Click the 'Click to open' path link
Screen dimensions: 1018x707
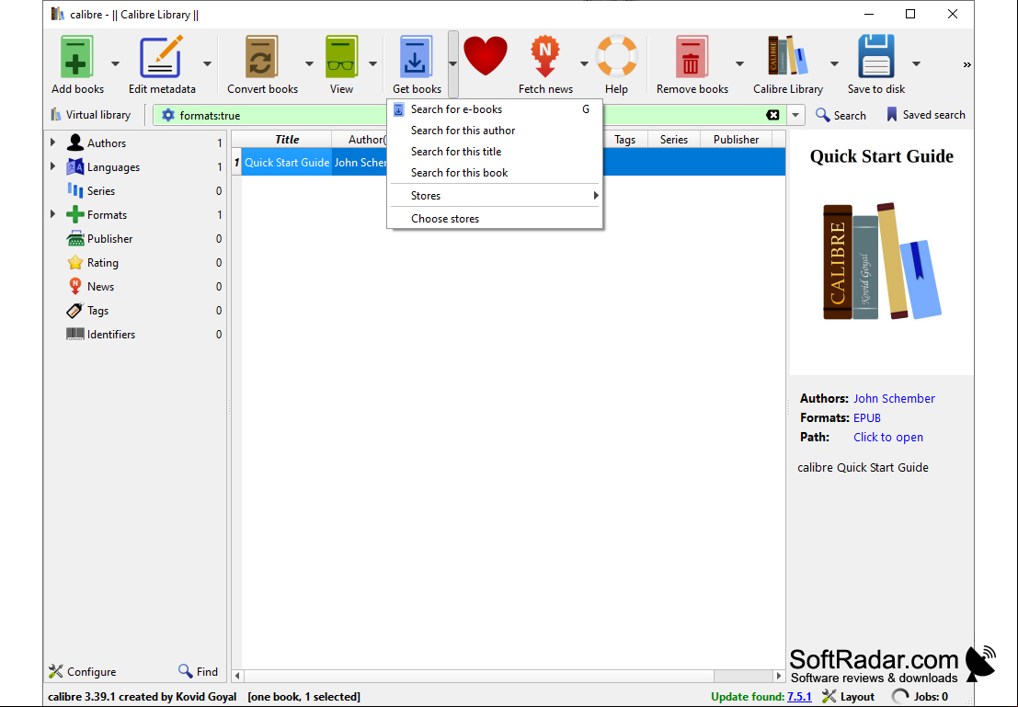pyautogui.click(x=888, y=438)
